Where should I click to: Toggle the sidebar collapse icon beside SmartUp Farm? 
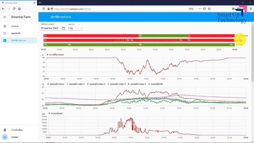click(5, 17)
